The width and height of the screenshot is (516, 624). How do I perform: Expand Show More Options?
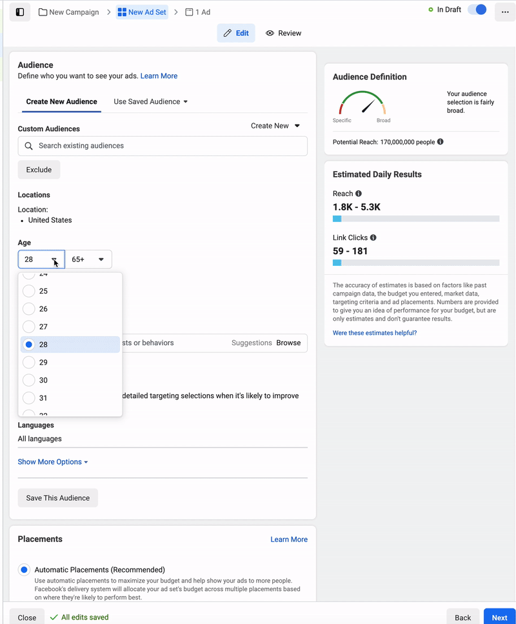click(x=53, y=462)
